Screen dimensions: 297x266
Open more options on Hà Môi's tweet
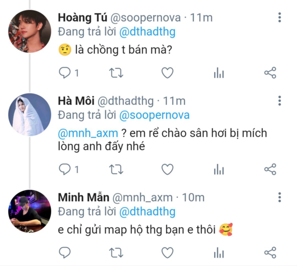279,101
